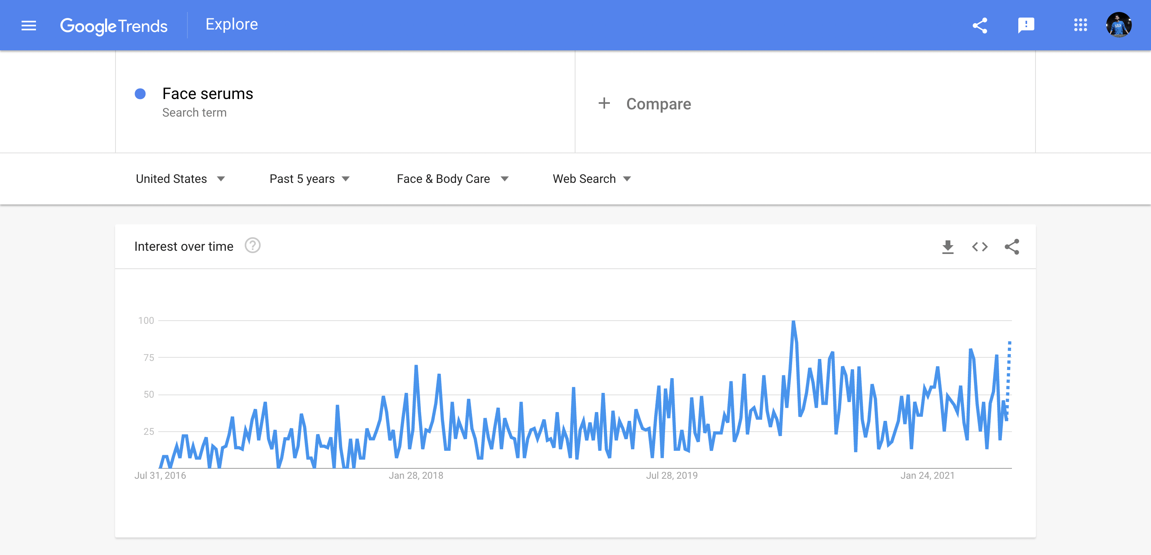Click the Explore header label

click(x=231, y=24)
